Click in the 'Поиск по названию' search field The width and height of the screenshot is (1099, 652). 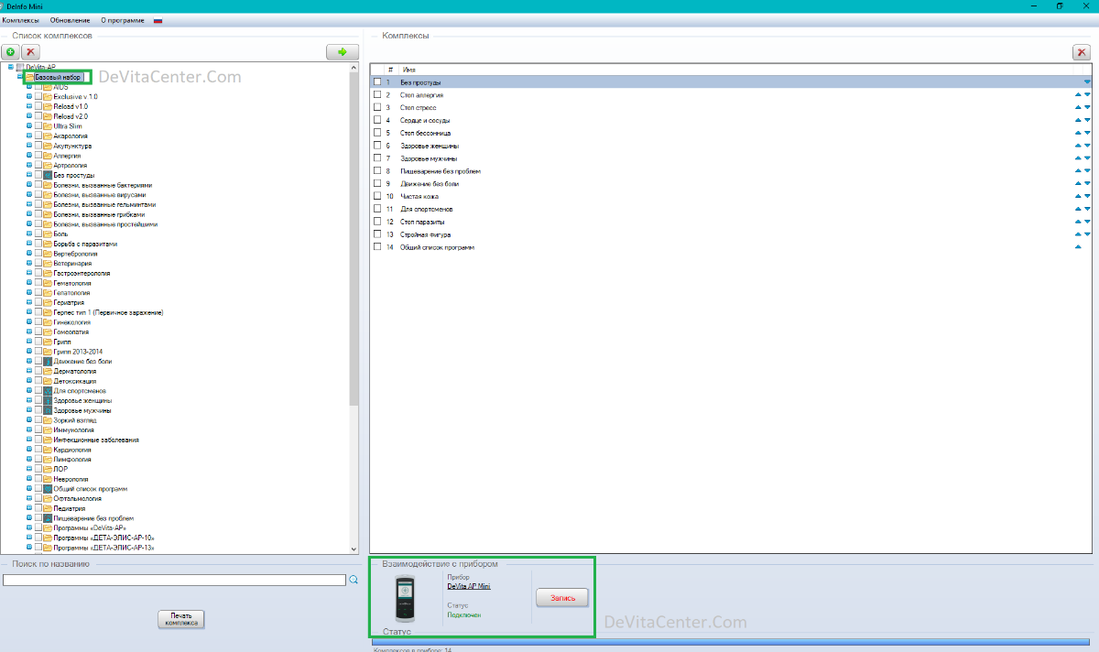click(x=174, y=580)
